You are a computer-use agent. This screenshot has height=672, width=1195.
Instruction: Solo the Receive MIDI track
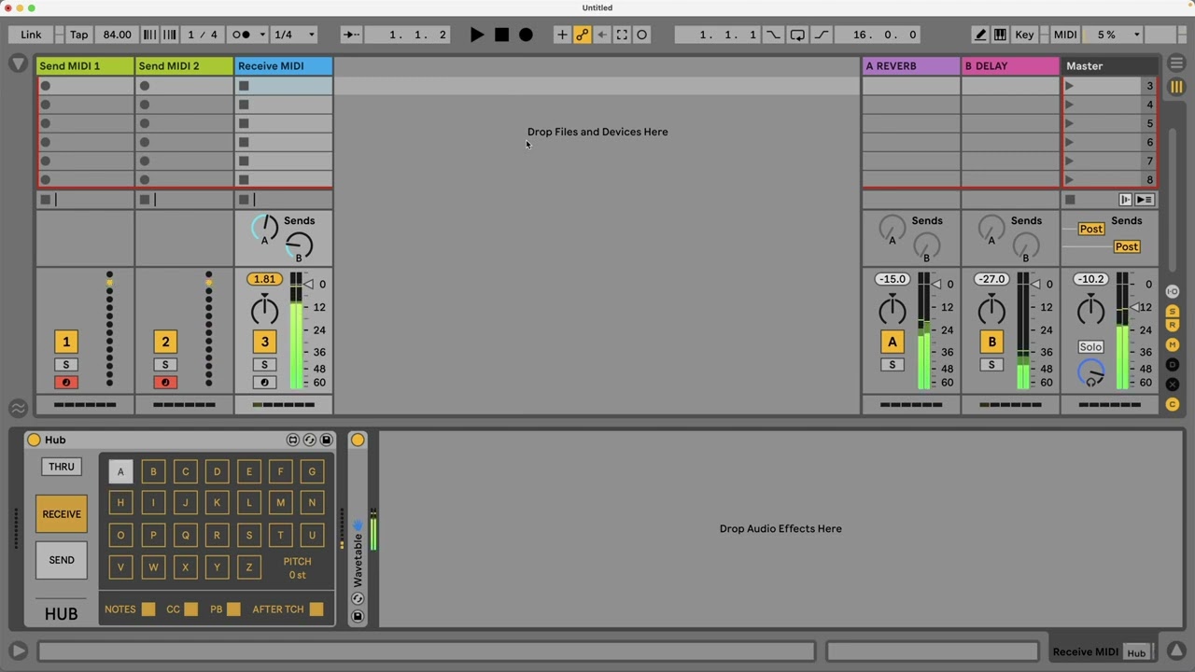click(264, 365)
